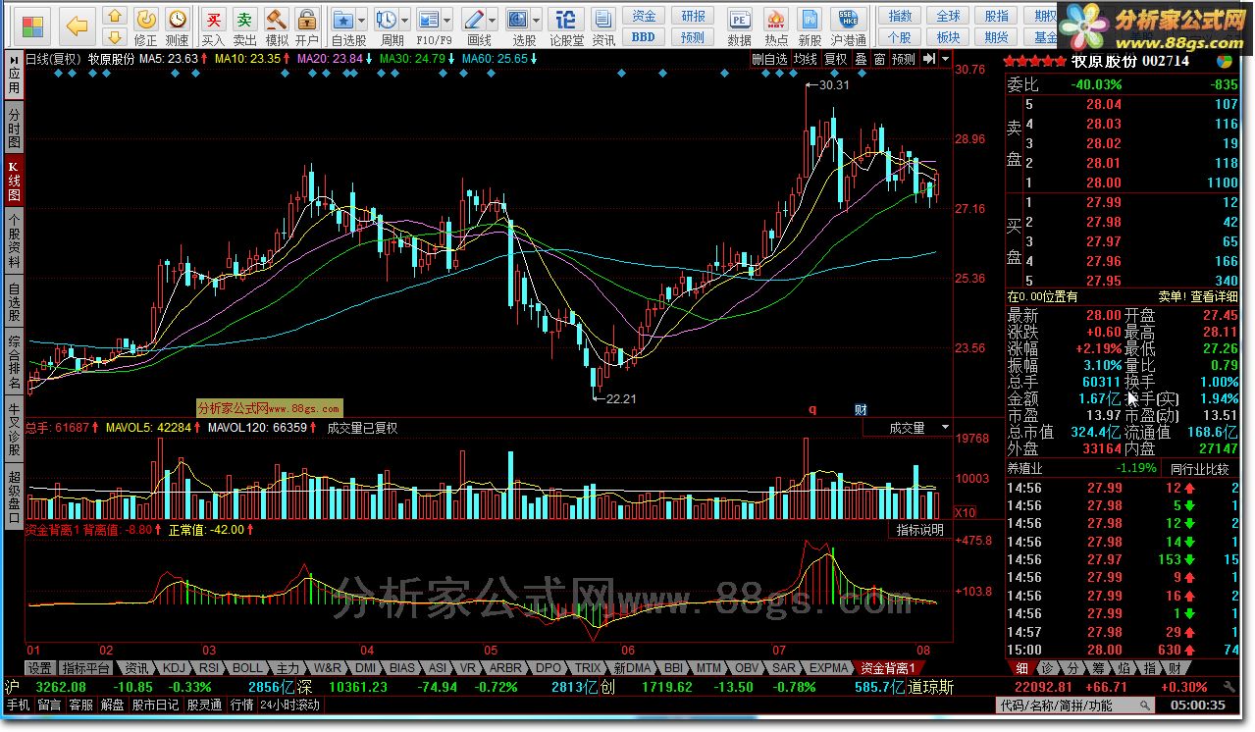Click the 板块 sector button

[948, 37]
